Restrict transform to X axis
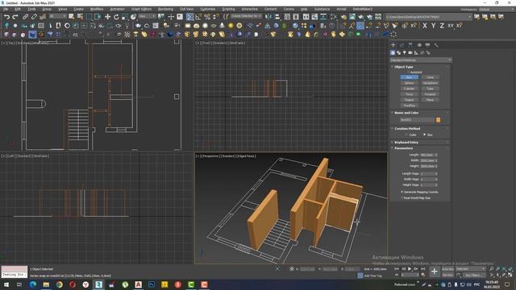The image size is (516, 290). (x=425, y=25)
